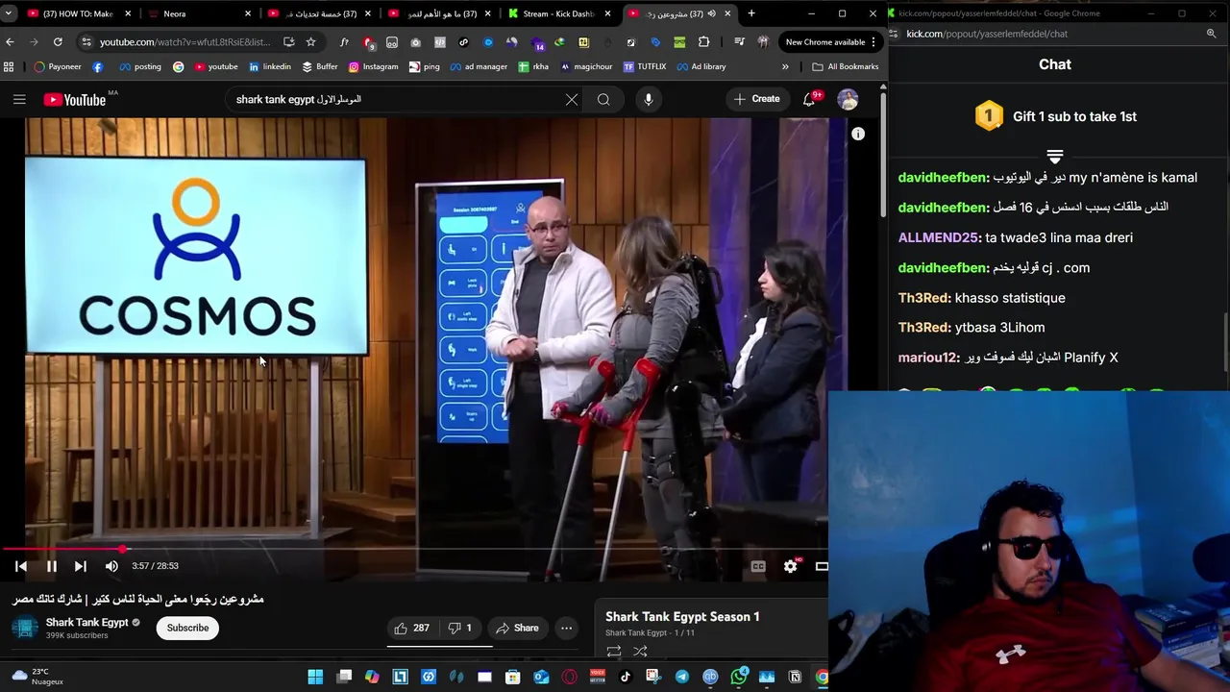Viewport: 1230px width, 692px height.
Task: Open Chrome extensions puzzle icon
Action: click(703, 42)
